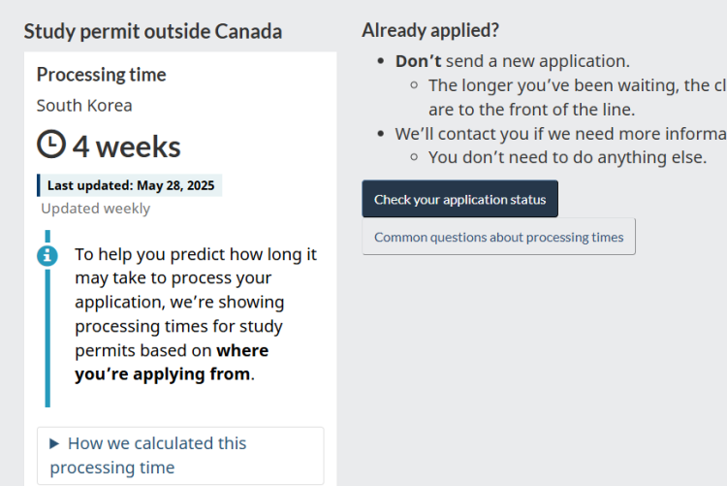Viewport: 727px width, 486px height.
Task: Click 'The longer you've been waiting' sub-bullet
Action: click(578, 97)
